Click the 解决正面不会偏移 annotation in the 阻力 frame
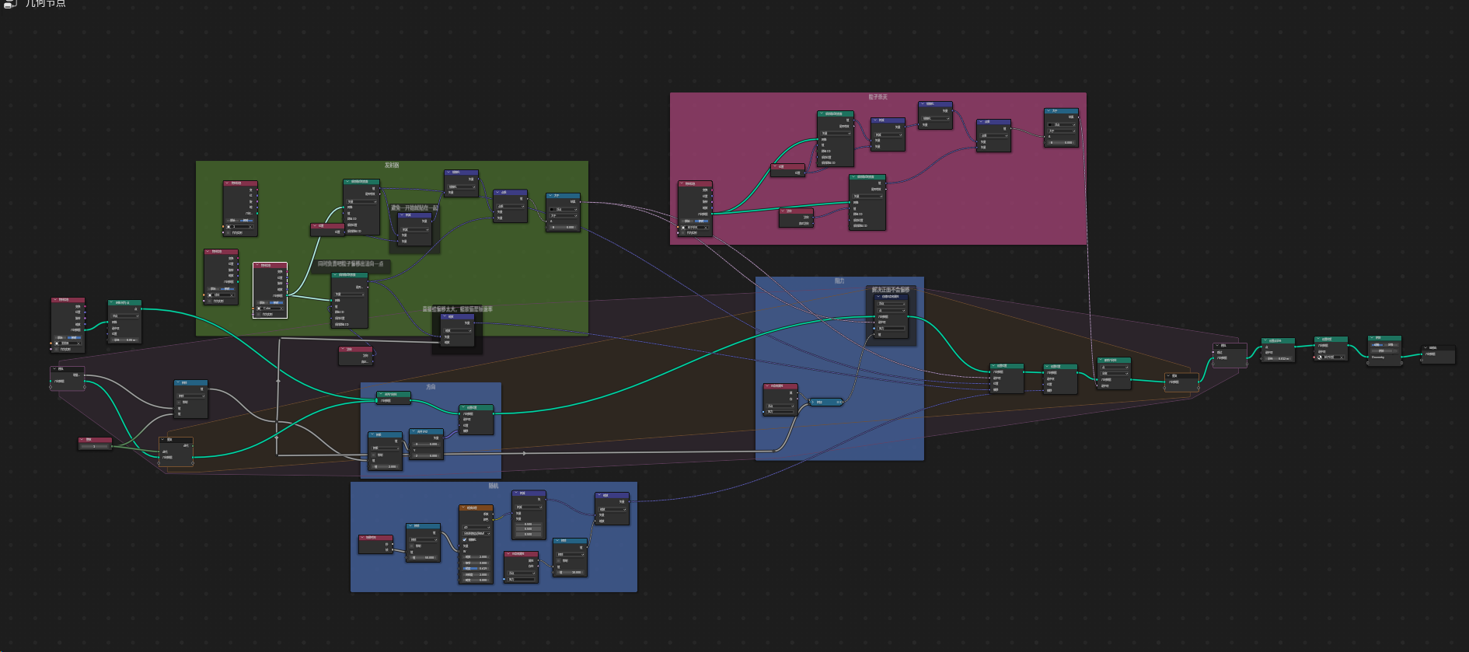The height and width of the screenshot is (652, 1469). pyautogui.click(x=891, y=290)
